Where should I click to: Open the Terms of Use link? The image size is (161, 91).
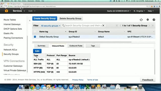pyautogui.click(x=92, y=80)
